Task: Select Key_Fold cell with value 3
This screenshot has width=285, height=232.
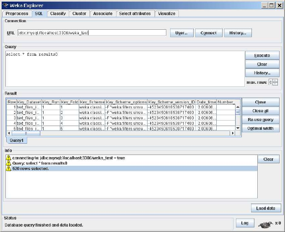Action: click(x=70, y=118)
